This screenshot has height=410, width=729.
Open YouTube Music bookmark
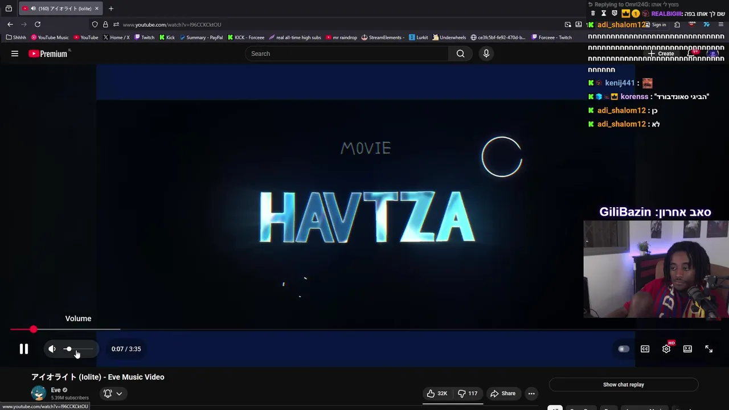50,38
